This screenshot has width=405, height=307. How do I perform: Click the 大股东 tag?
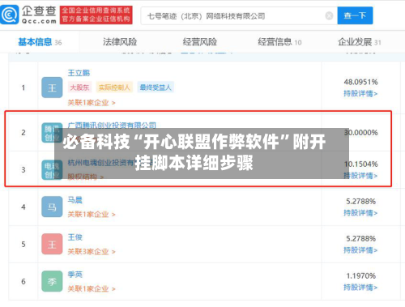tap(79, 87)
